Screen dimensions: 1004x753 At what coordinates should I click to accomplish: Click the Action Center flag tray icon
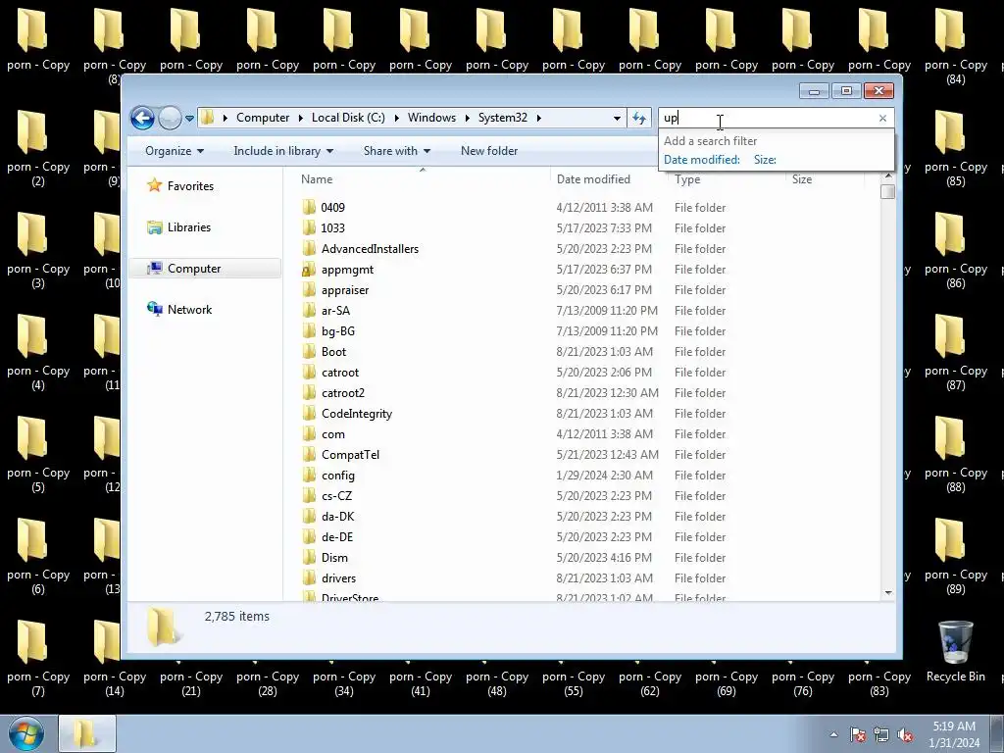tap(858, 734)
